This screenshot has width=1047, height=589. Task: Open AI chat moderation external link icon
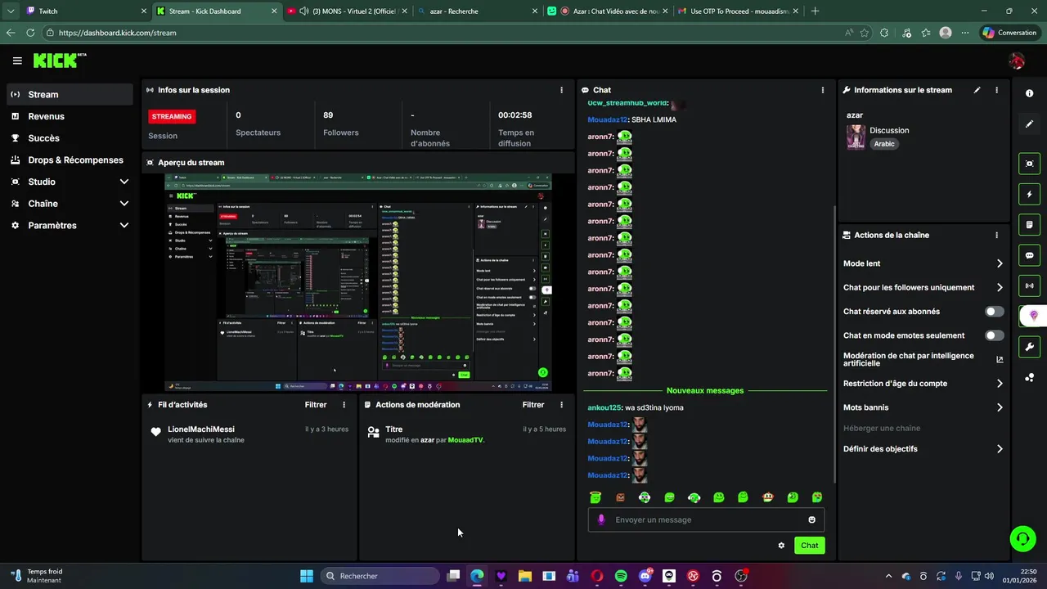(x=1000, y=359)
